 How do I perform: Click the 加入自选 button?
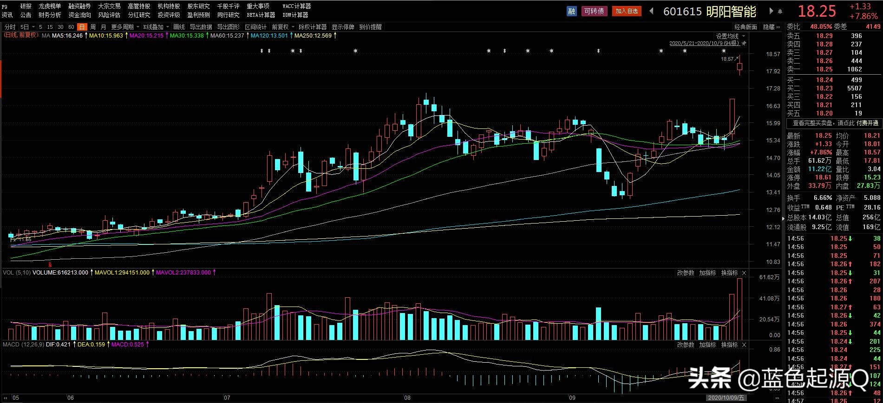click(x=627, y=11)
